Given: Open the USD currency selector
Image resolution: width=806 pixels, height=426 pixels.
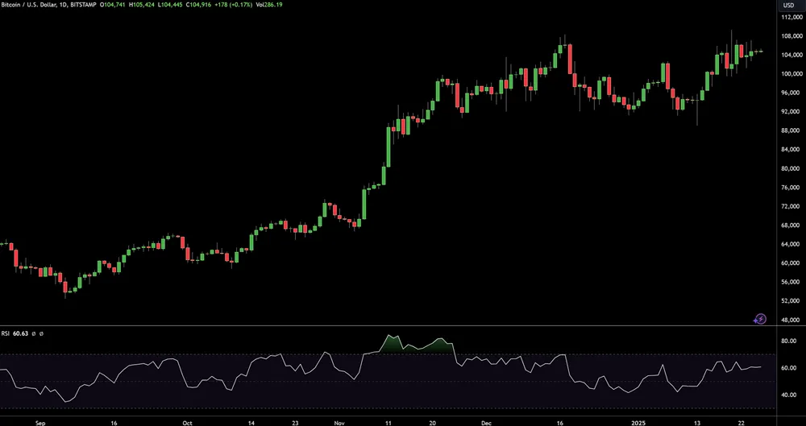Looking at the screenshot, I should point(788,5).
